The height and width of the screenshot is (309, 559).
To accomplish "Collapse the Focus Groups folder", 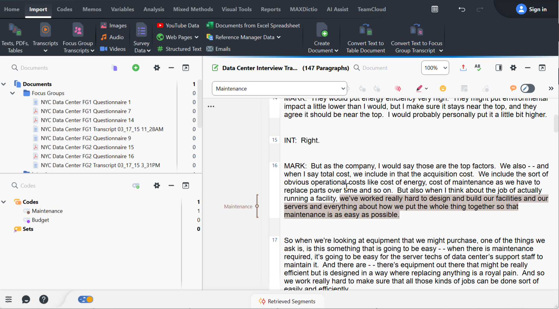I will [x=13, y=93].
